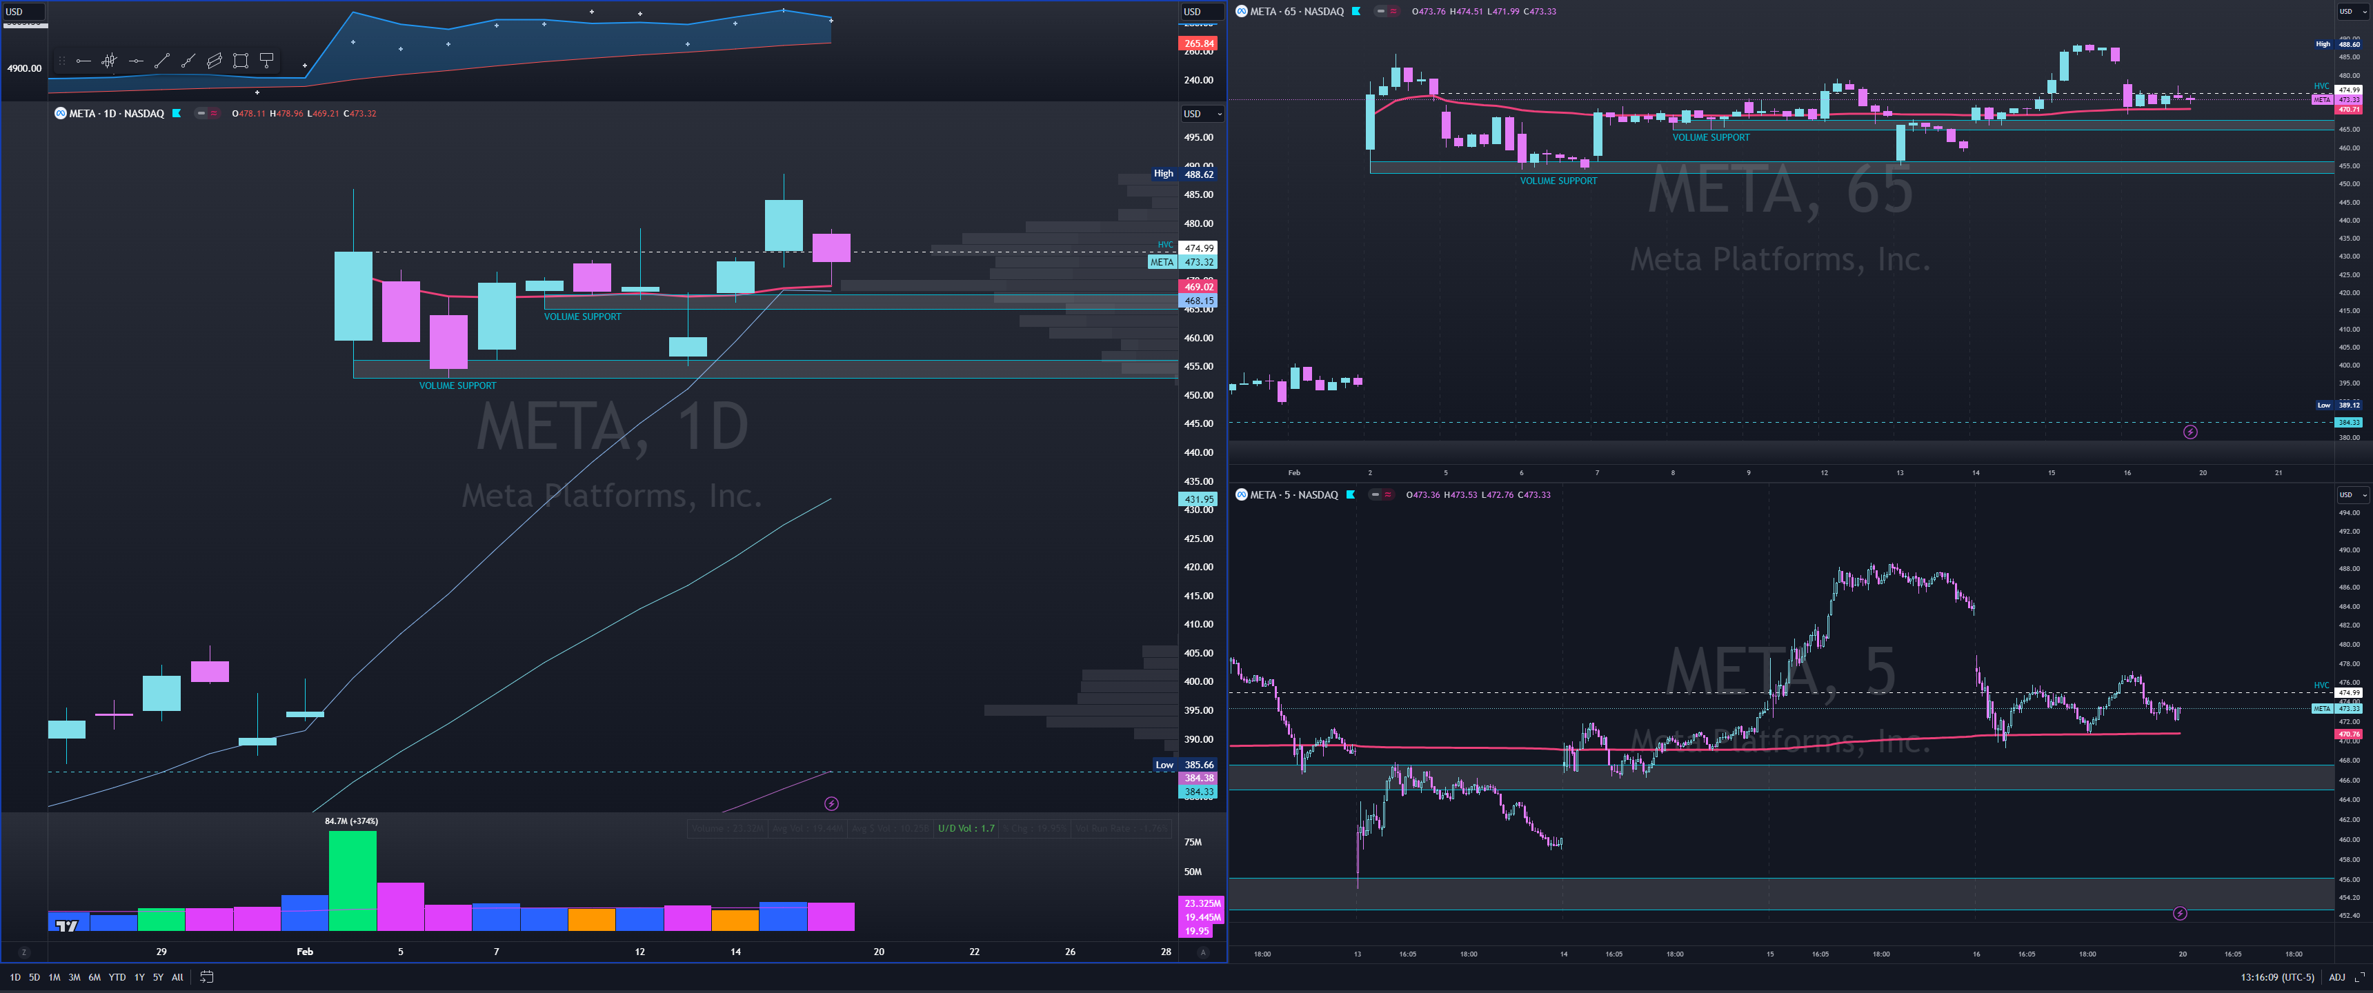Toggle fullscreen mode with the corner icon
The height and width of the screenshot is (993, 2373).
[x=2359, y=977]
